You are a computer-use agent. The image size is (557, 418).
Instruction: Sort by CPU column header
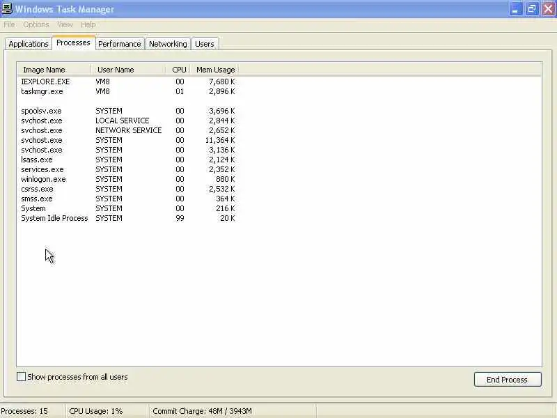(x=178, y=70)
